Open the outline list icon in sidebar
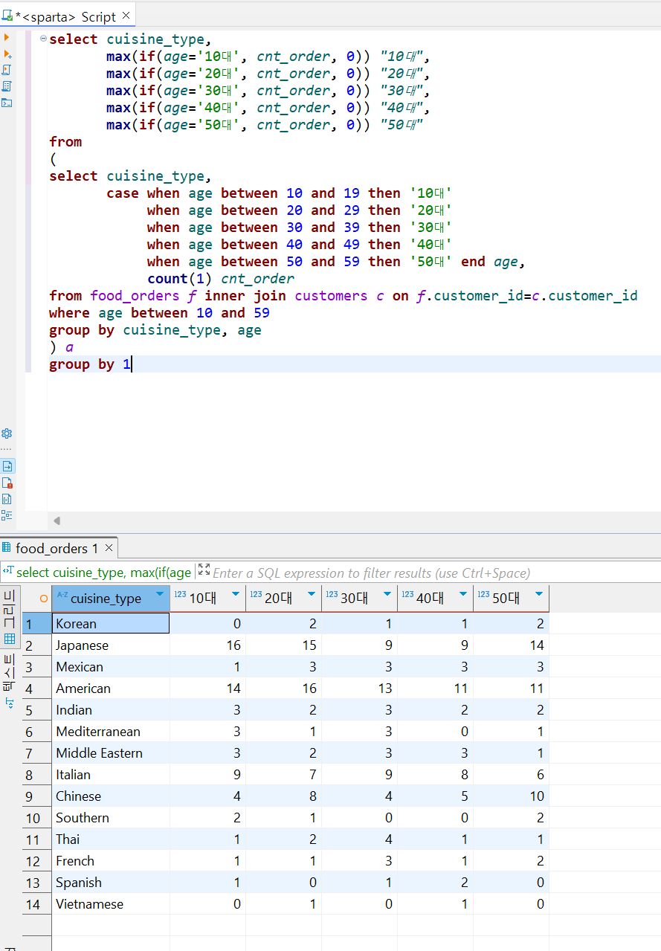The height and width of the screenshot is (951, 661). pos(7,515)
